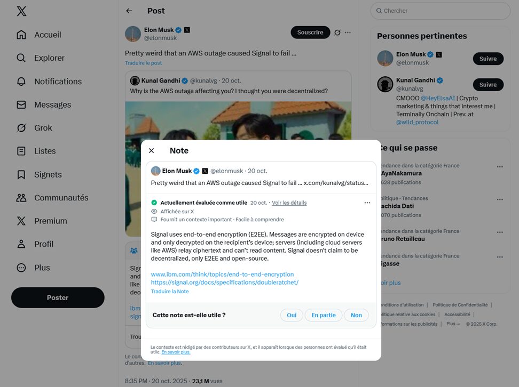Open Notifications bell icon
This screenshot has height=387, width=519.
[21, 82]
